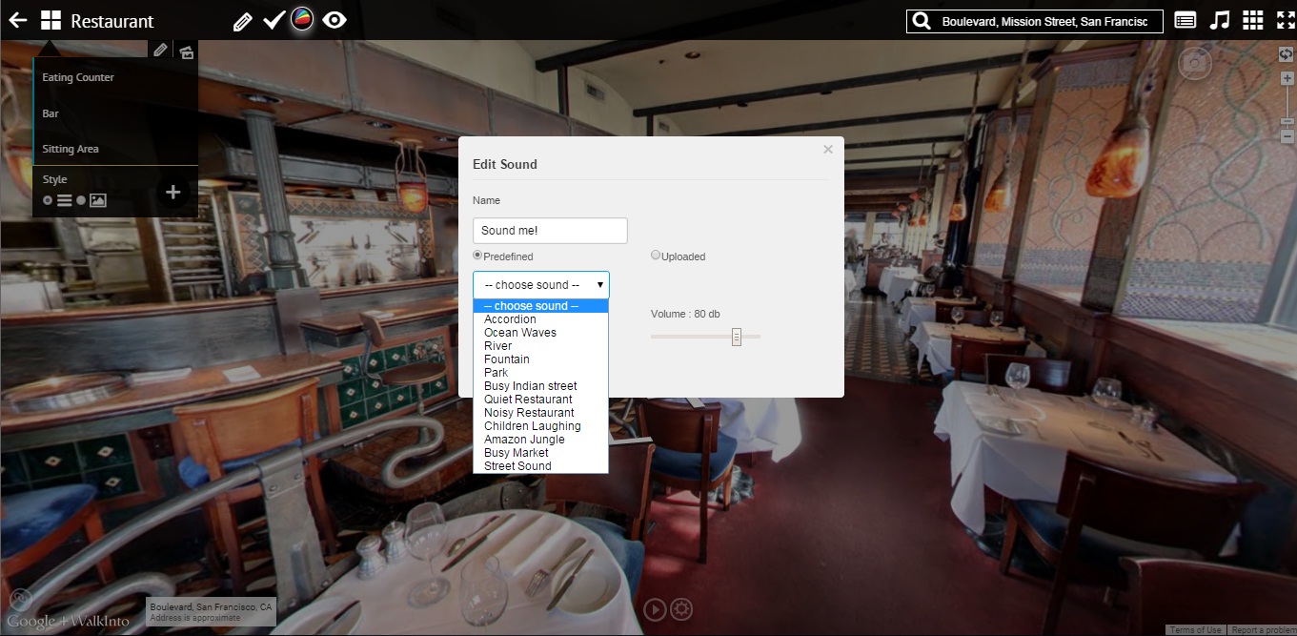Choose Park from the sound list
Viewport: 1297px width, 636px height.
point(540,373)
